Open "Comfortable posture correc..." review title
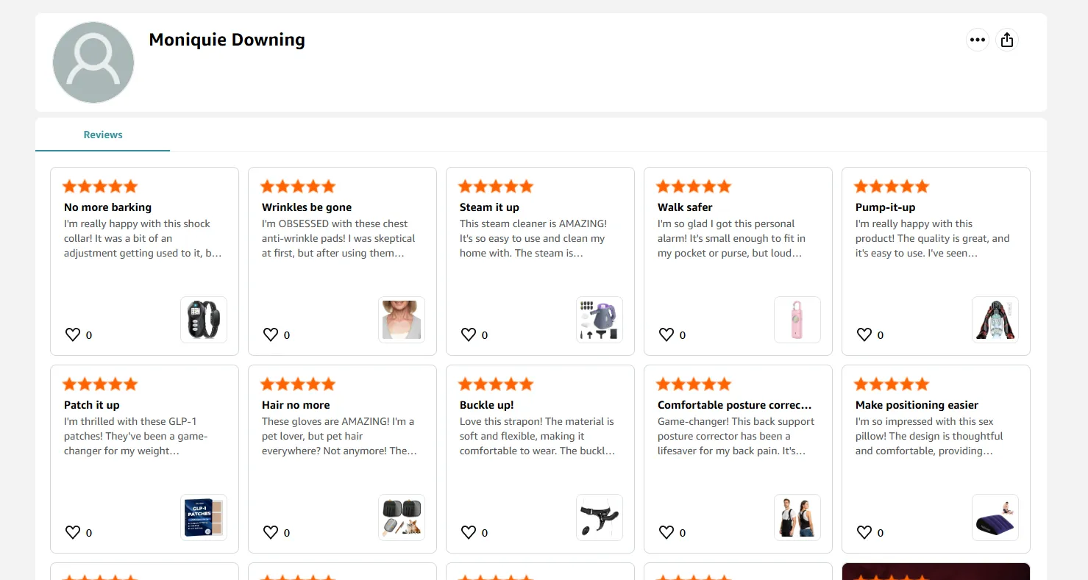Image resolution: width=1088 pixels, height=580 pixels. click(734, 405)
